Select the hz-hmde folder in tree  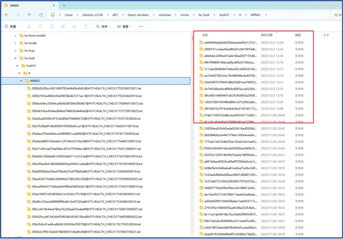30,43
